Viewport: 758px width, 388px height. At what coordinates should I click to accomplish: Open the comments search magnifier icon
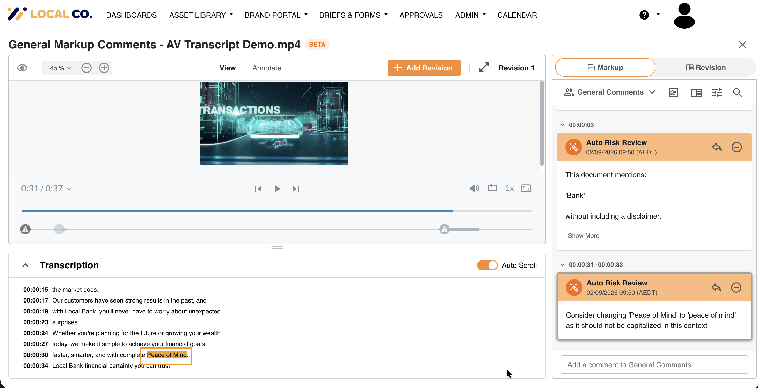(x=737, y=93)
